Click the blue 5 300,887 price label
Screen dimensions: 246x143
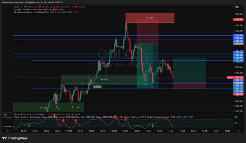(x=238, y=35)
